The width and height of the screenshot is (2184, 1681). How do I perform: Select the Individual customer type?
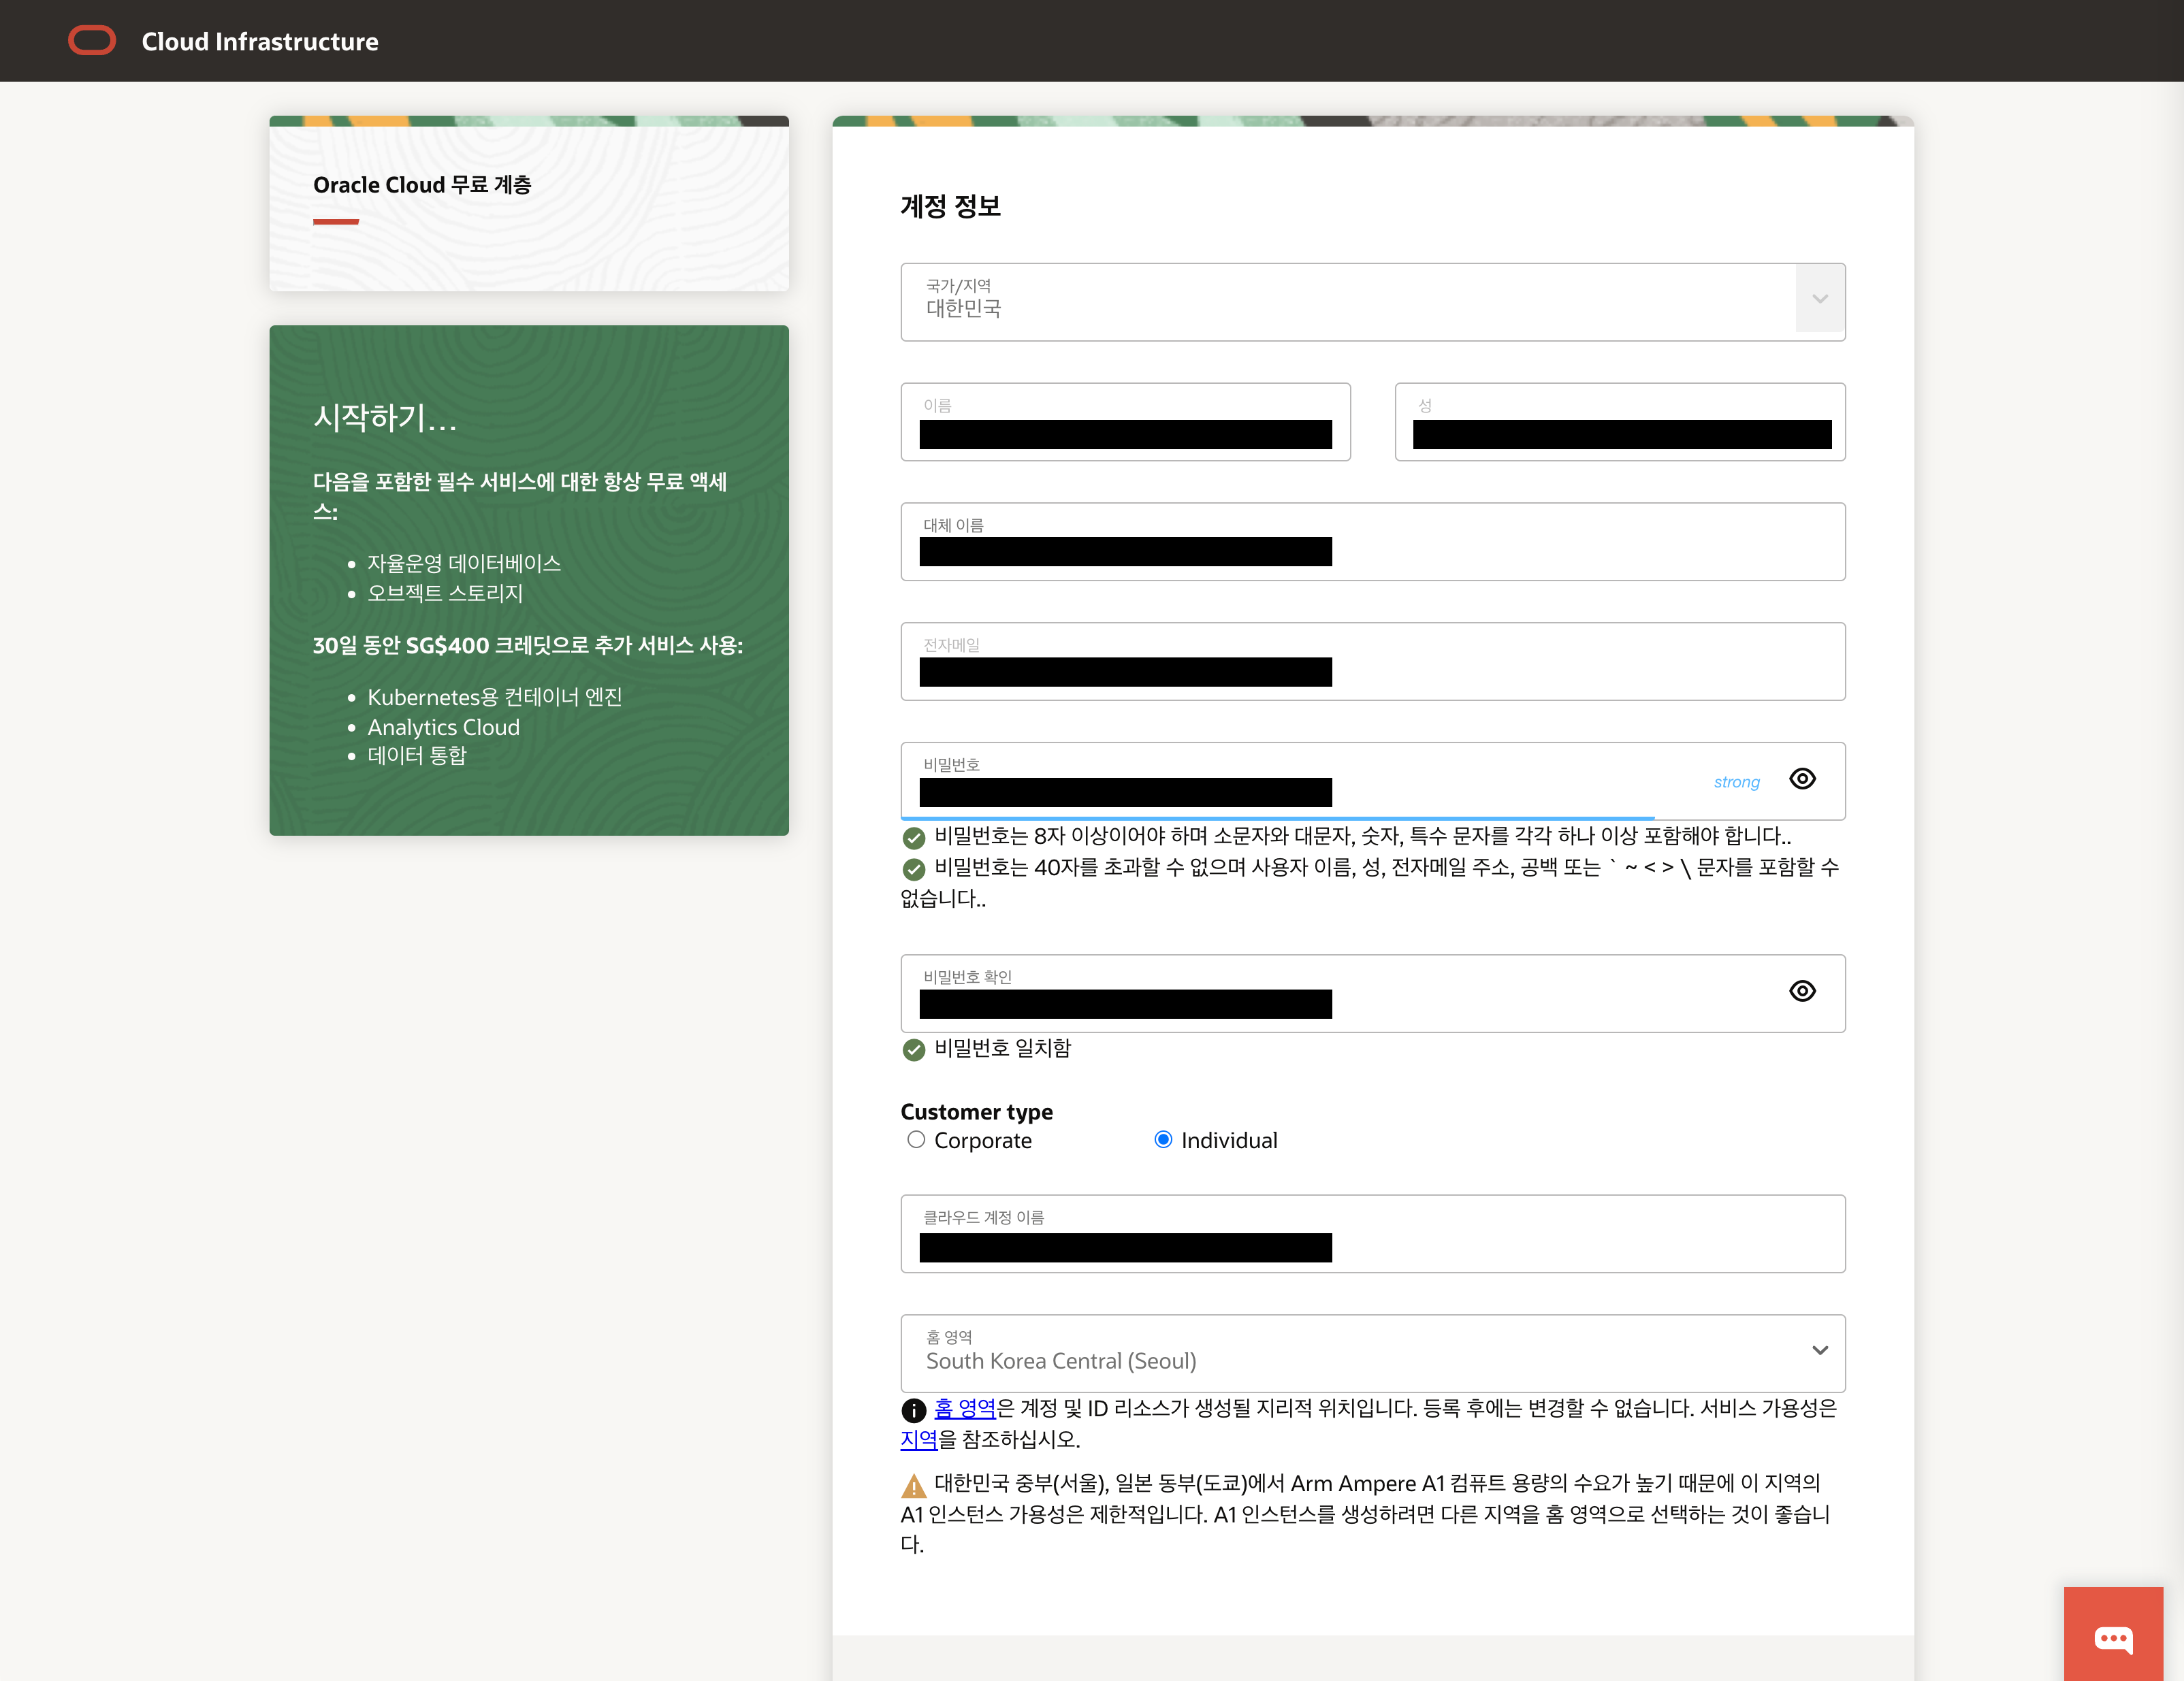(1163, 1141)
